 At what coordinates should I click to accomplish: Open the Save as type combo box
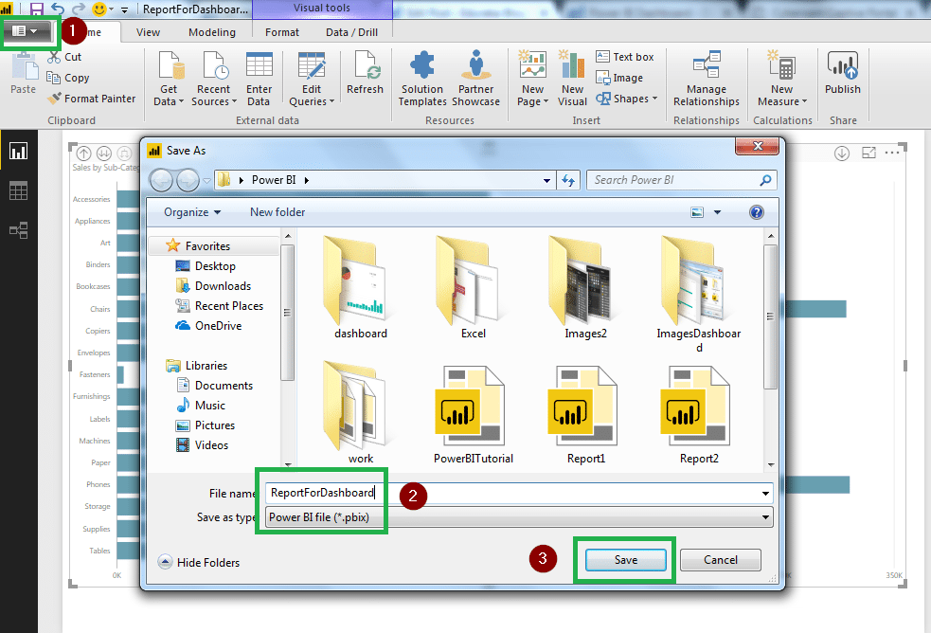tap(519, 517)
